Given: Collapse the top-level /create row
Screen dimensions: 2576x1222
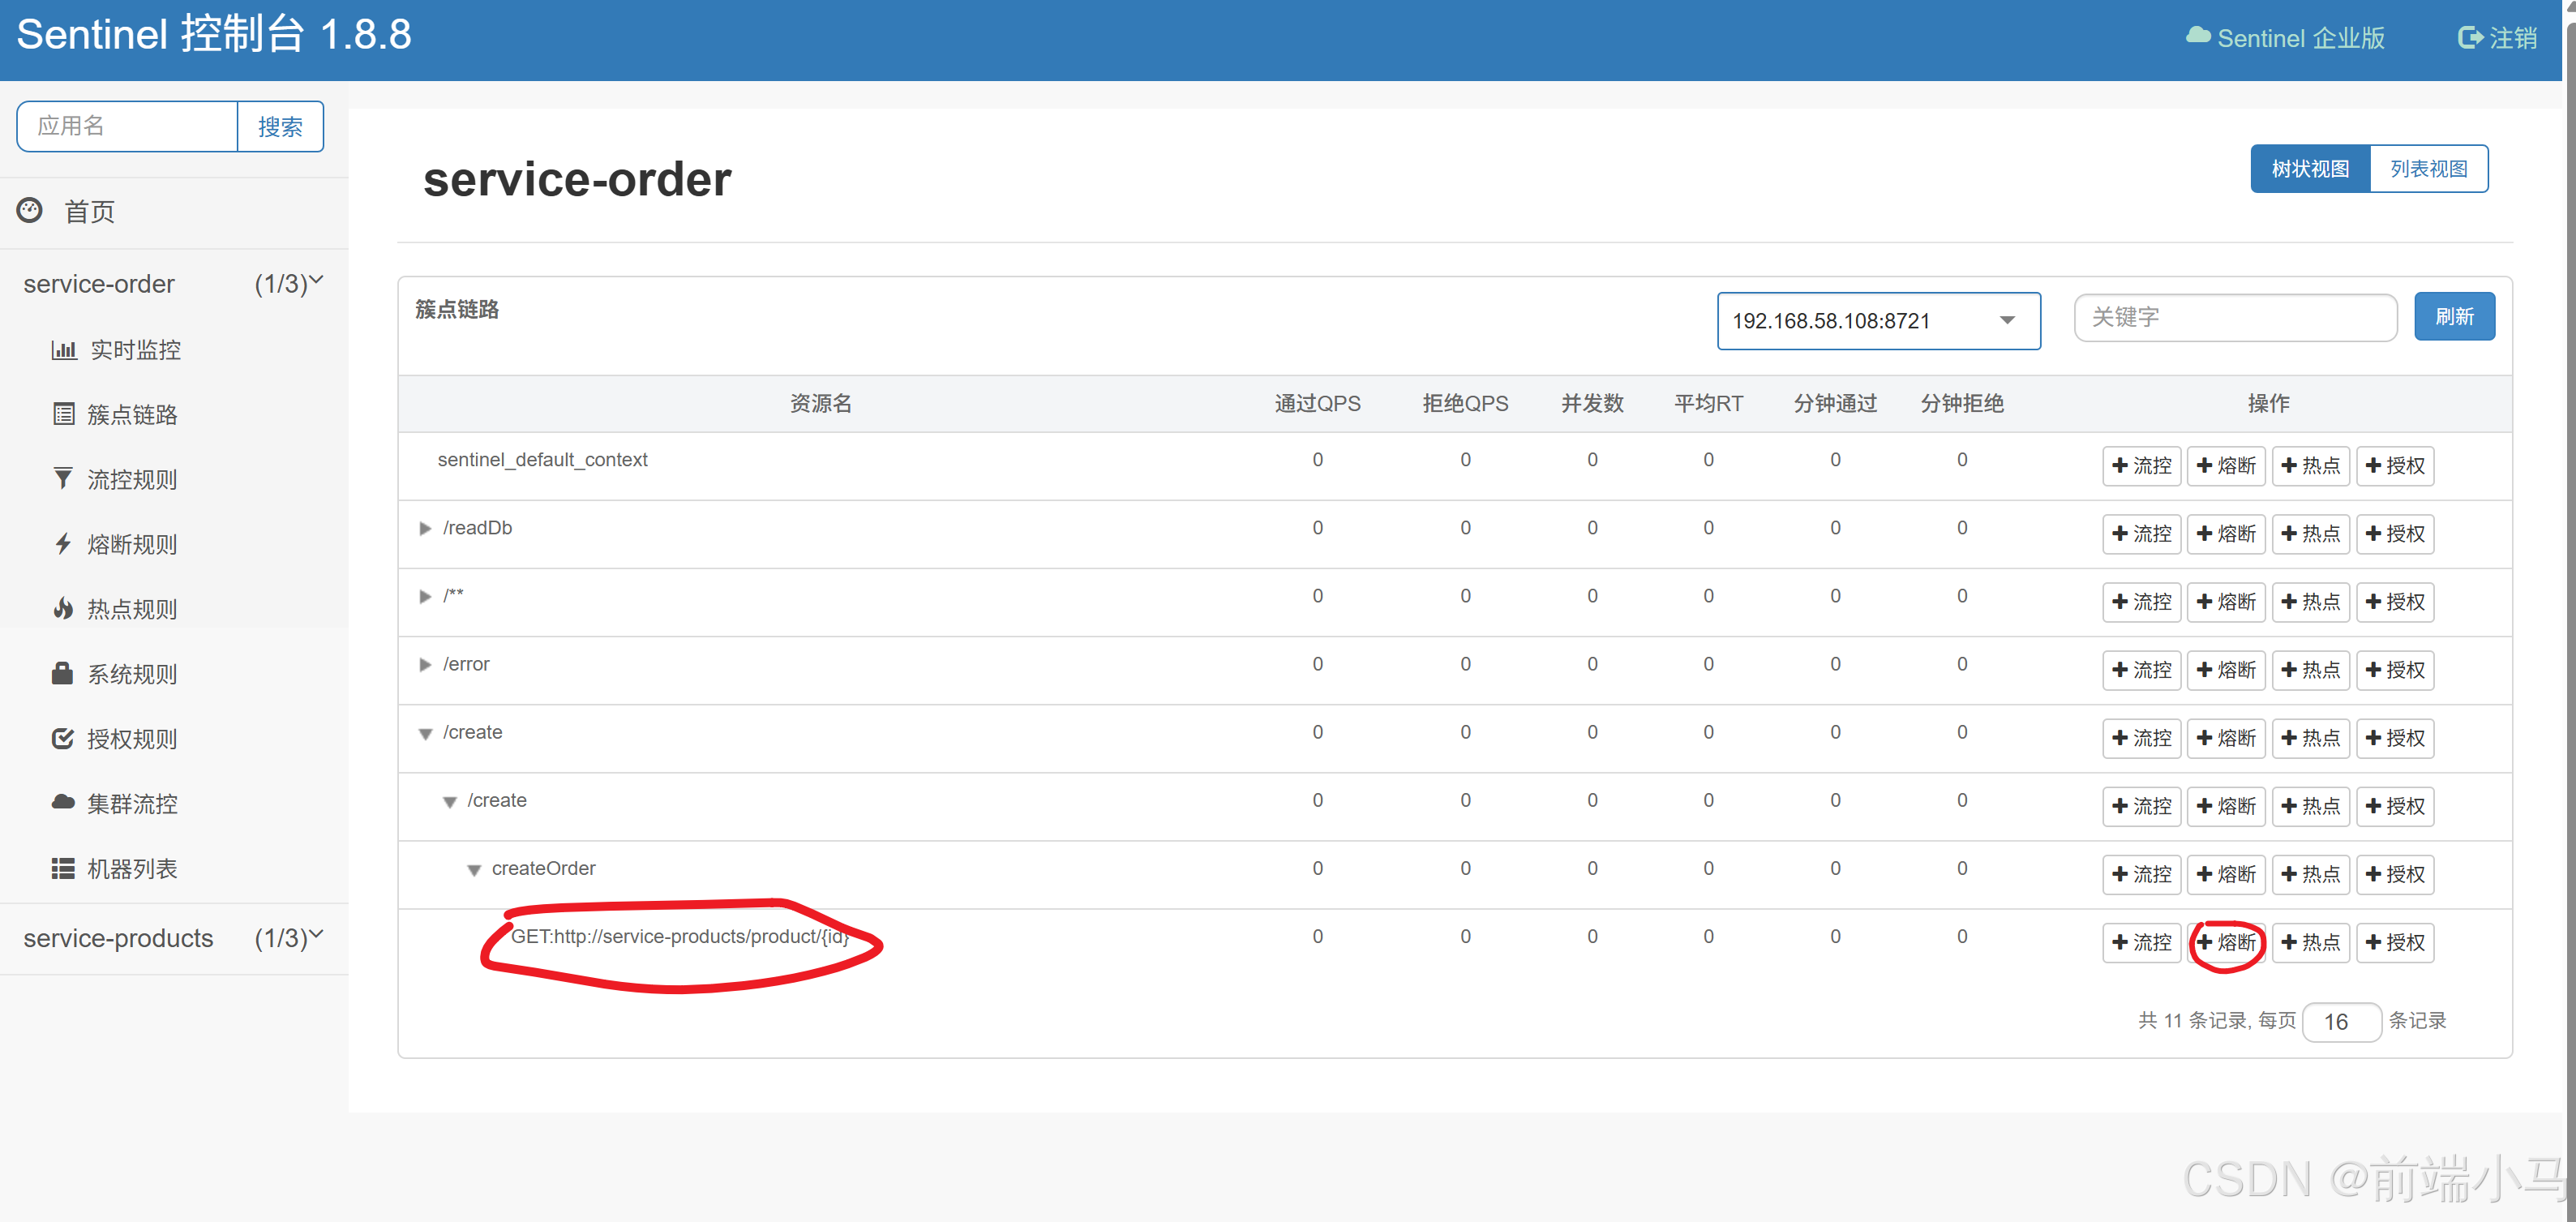Looking at the screenshot, I should (425, 734).
